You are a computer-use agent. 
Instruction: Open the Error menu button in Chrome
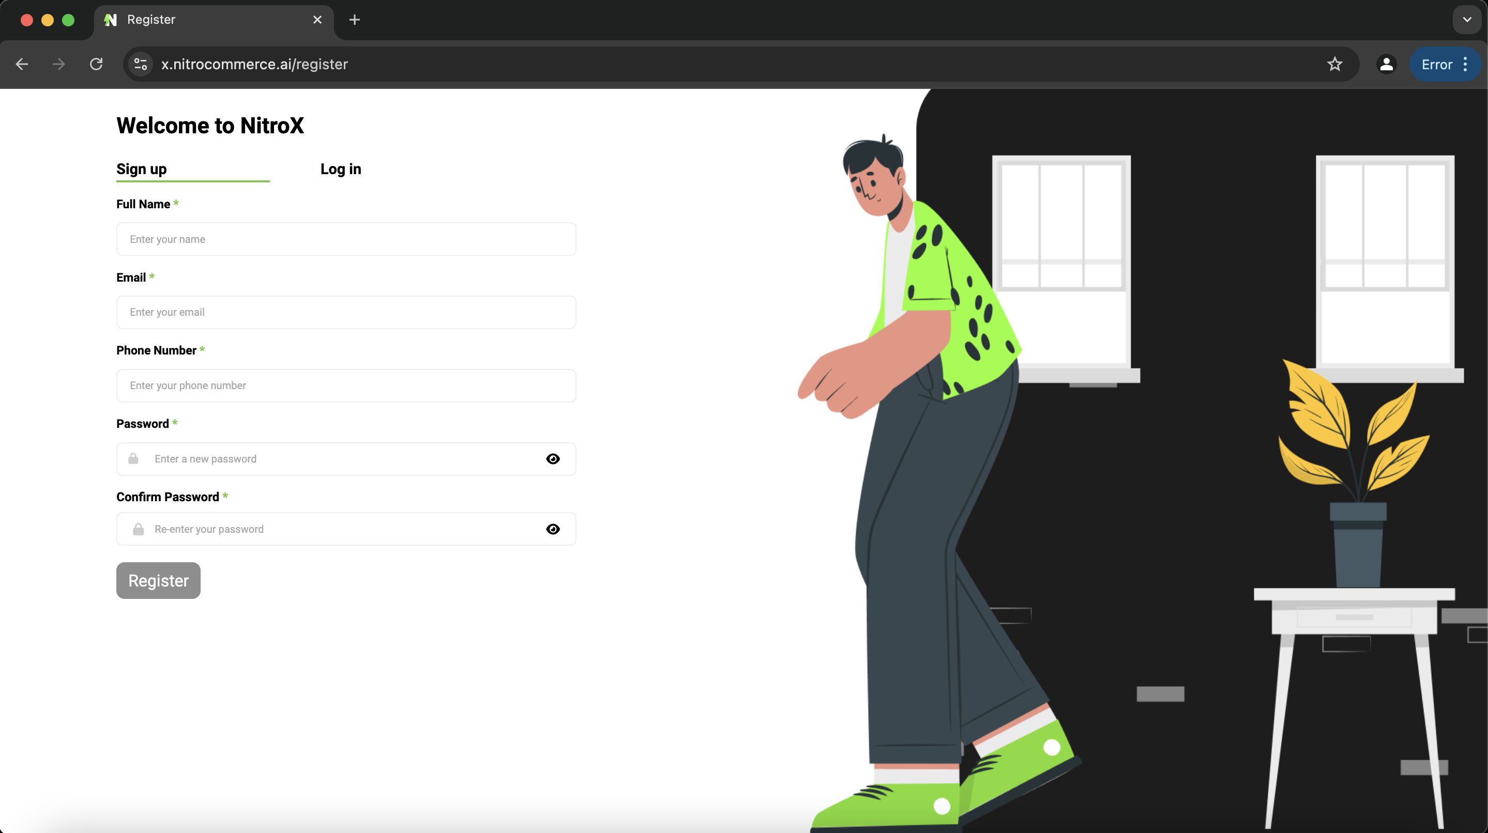point(1445,64)
